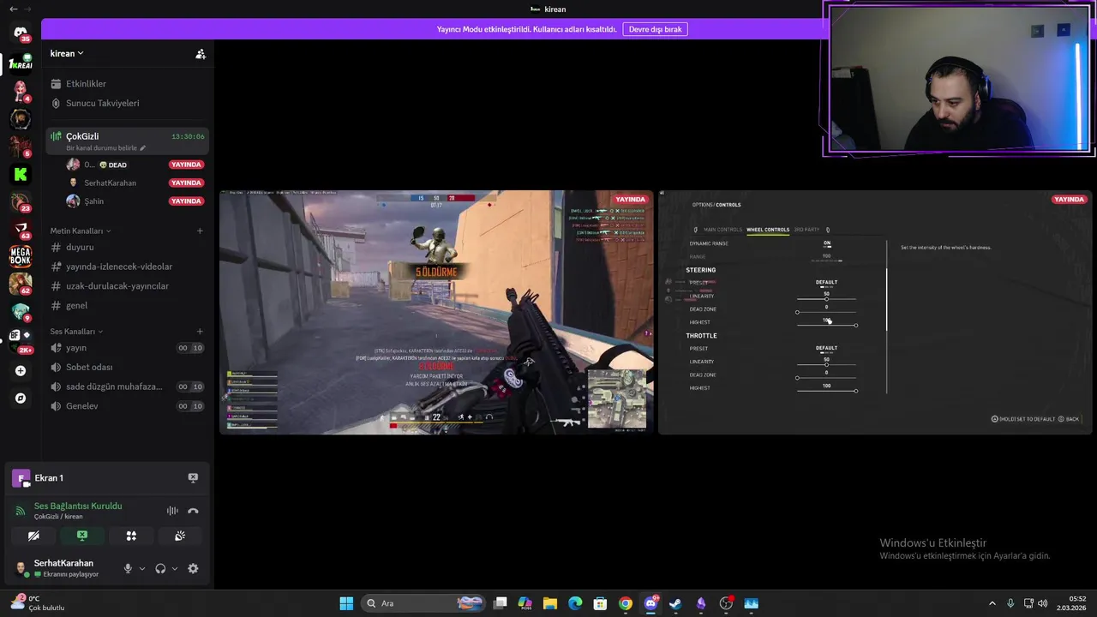Open tray microphone indicator
The image size is (1097, 617).
click(x=1011, y=603)
